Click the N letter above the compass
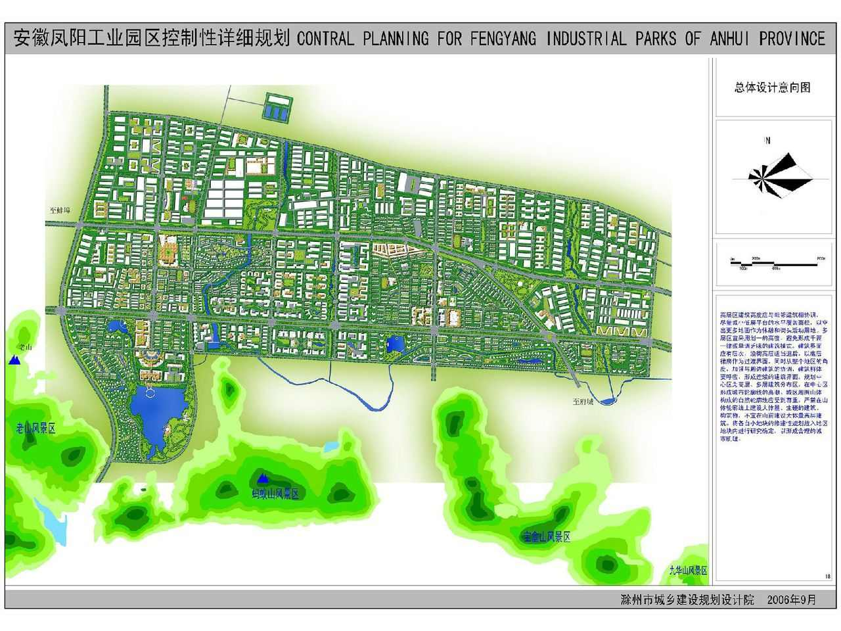Screen dimensions: 841x631 coord(767,141)
